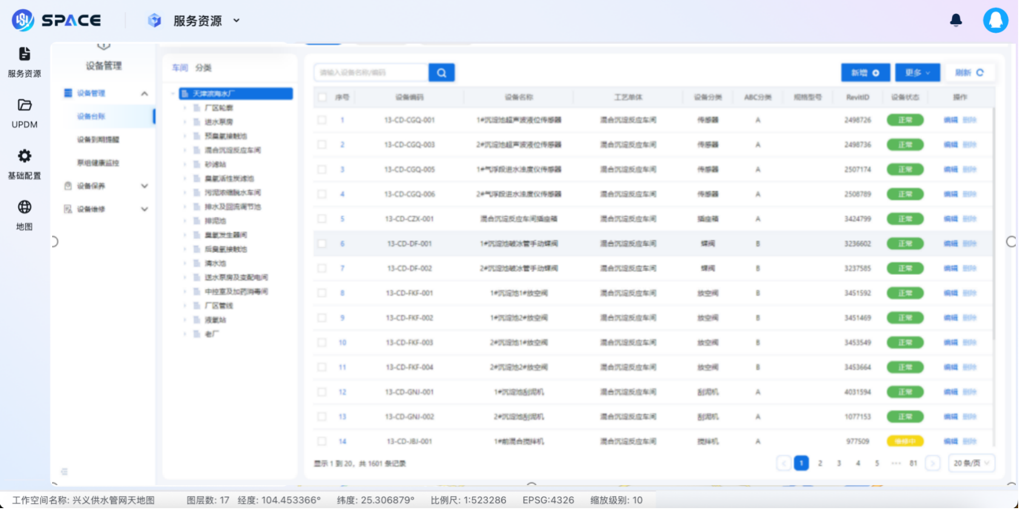
Task: Toggle the select-all checkbox in table header
Action: point(322,97)
